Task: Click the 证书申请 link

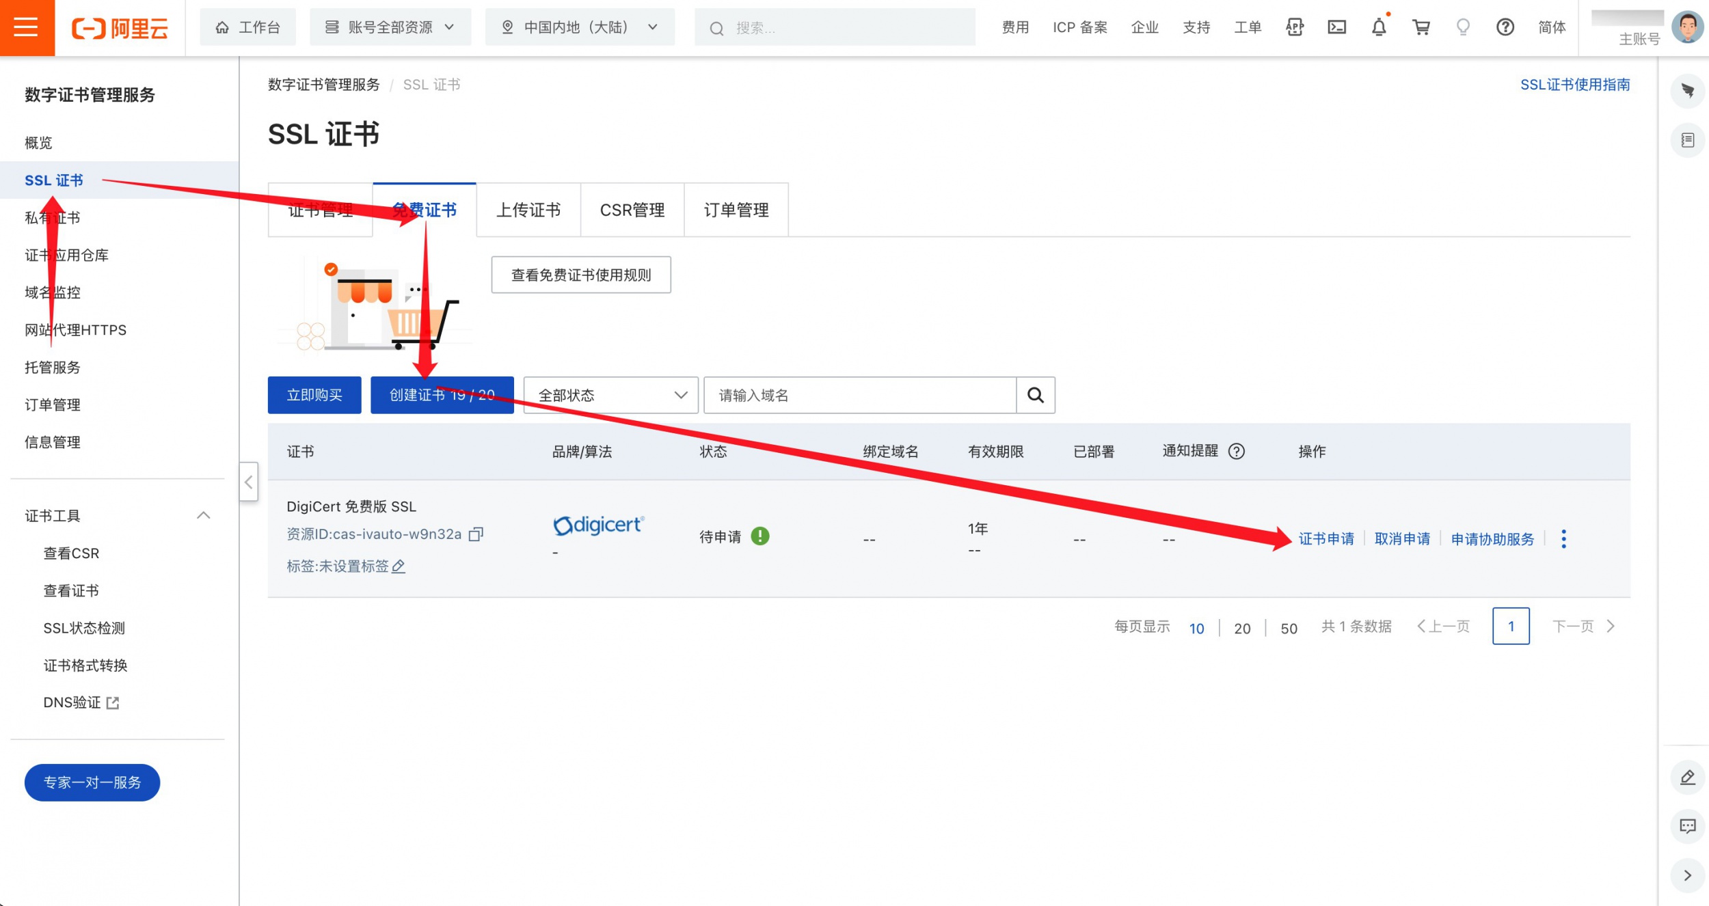Action: click(x=1326, y=539)
